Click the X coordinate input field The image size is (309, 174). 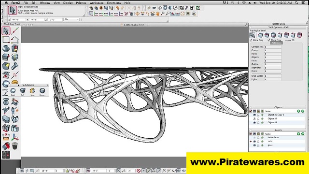pyautogui.click(x=18, y=19)
